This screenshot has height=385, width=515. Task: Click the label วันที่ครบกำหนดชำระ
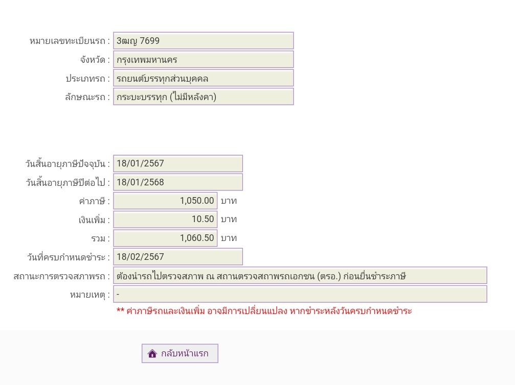(x=69, y=257)
